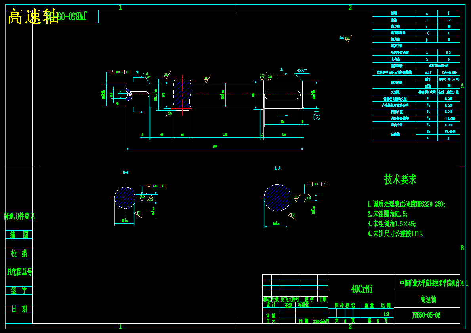Select the "第 6 页" page number cell

point(377,321)
